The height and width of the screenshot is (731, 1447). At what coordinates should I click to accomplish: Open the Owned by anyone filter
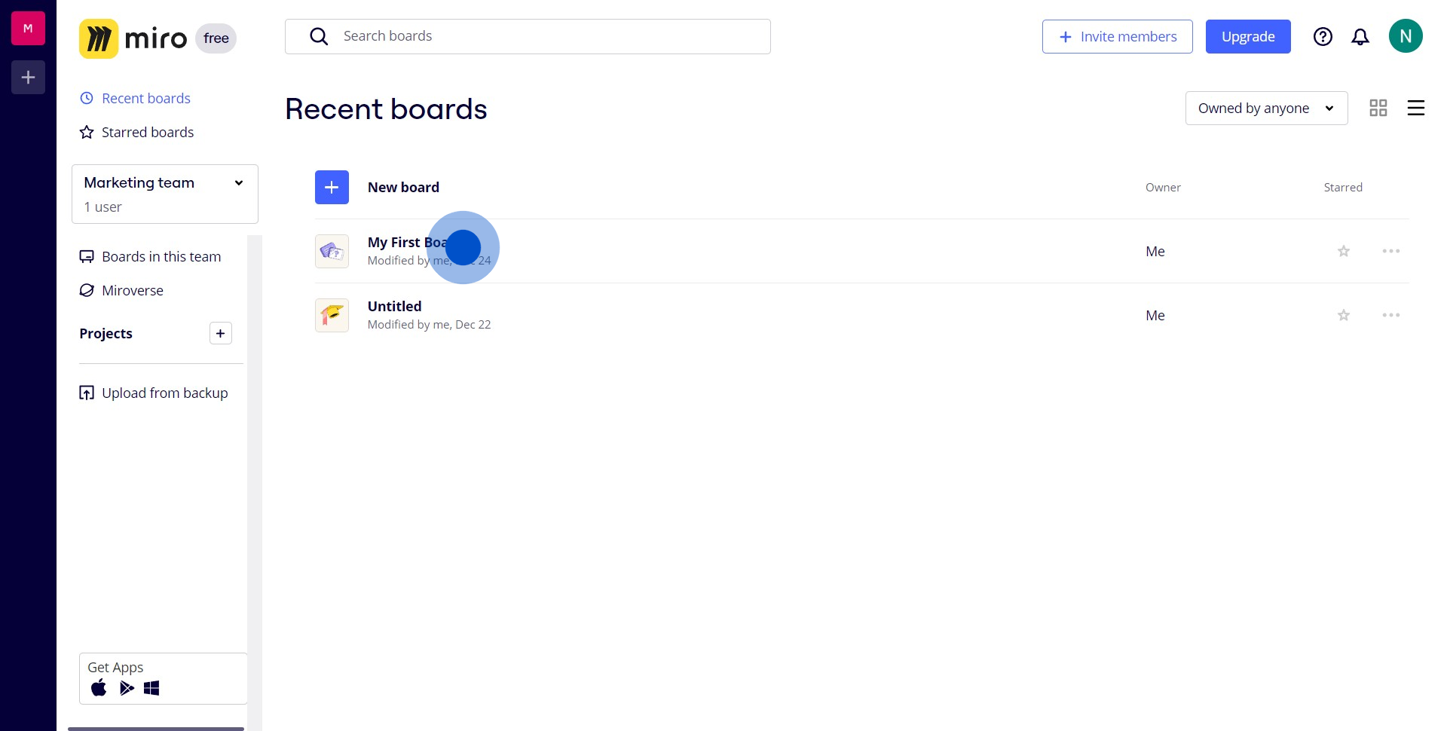tap(1266, 109)
